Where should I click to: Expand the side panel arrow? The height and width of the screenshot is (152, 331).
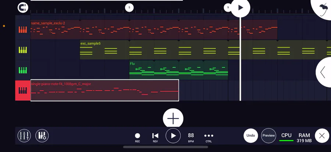pyautogui.click(x=324, y=72)
